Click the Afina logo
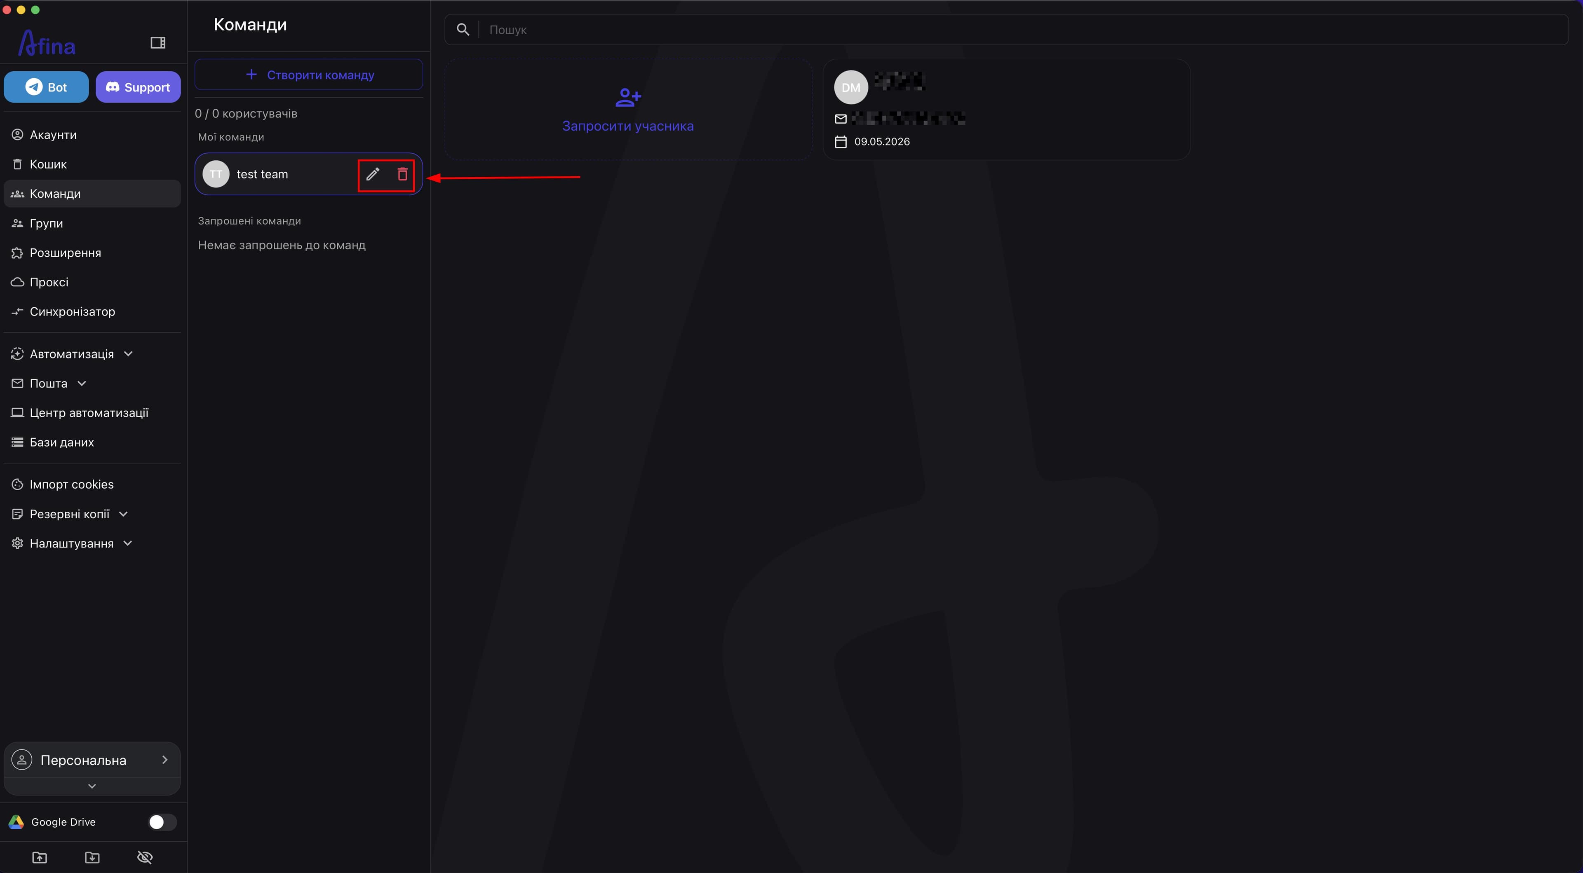 pos(47,43)
